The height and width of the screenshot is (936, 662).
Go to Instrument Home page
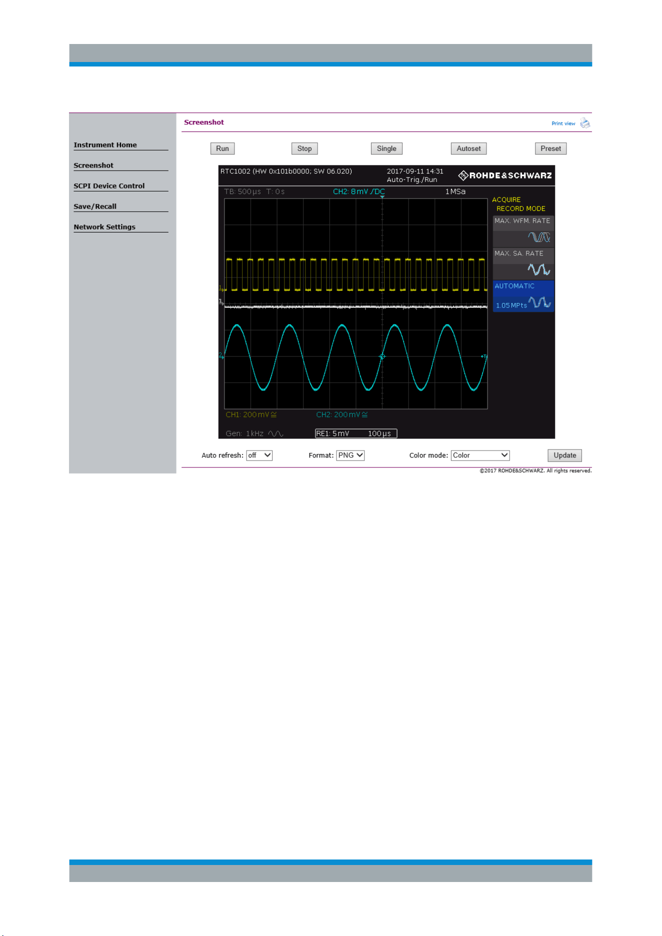(105, 145)
